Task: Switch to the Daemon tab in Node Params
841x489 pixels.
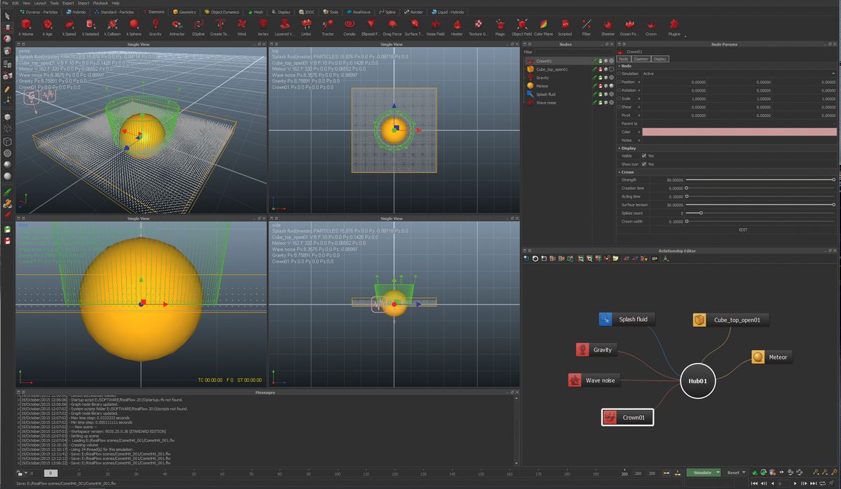Action: point(640,59)
